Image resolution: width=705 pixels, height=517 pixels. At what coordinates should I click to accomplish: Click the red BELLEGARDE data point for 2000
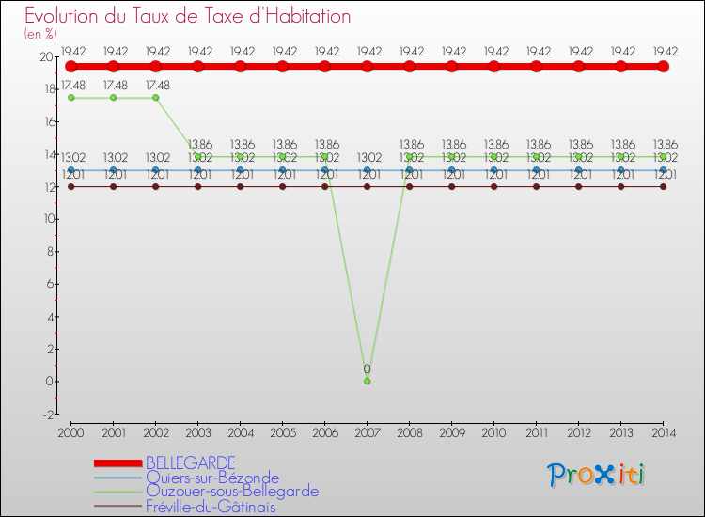pos(71,67)
